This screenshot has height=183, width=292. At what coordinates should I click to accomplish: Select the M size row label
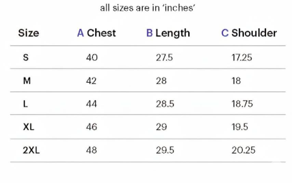tap(26, 81)
